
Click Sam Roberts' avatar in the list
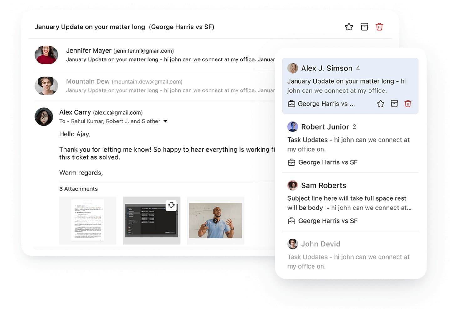[293, 185]
